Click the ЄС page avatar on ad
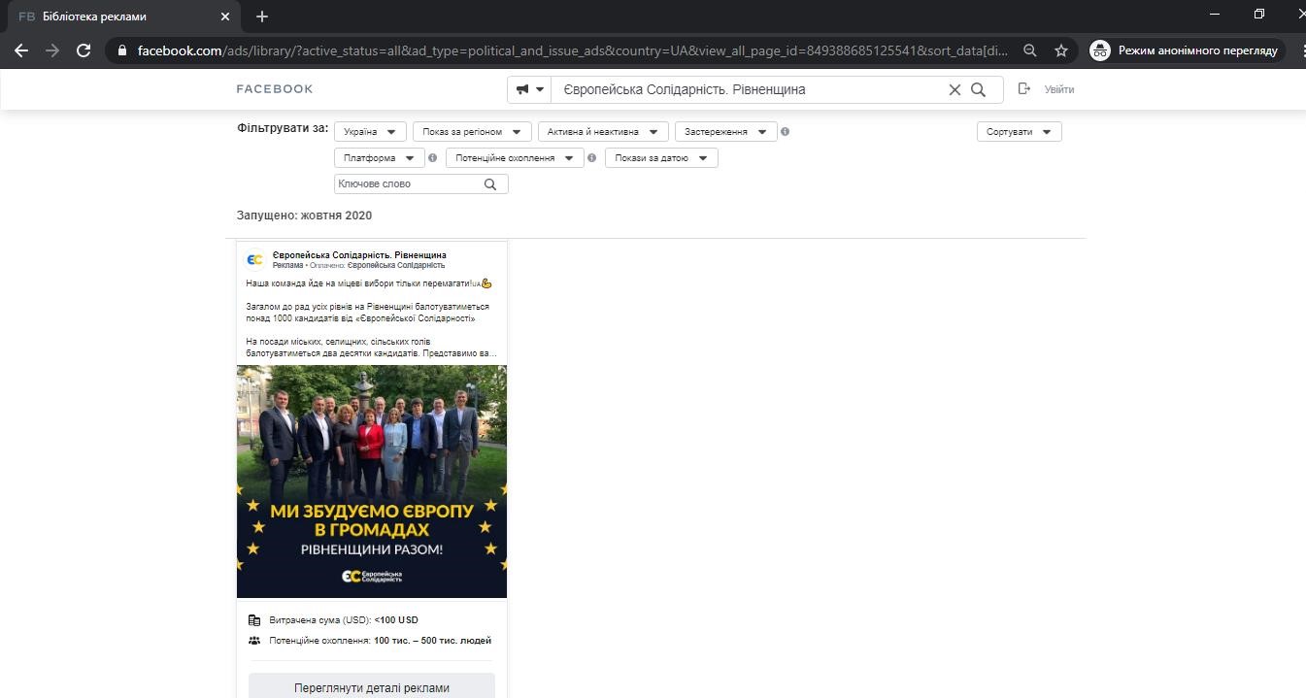This screenshot has width=1306, height=698. [255, 259]
